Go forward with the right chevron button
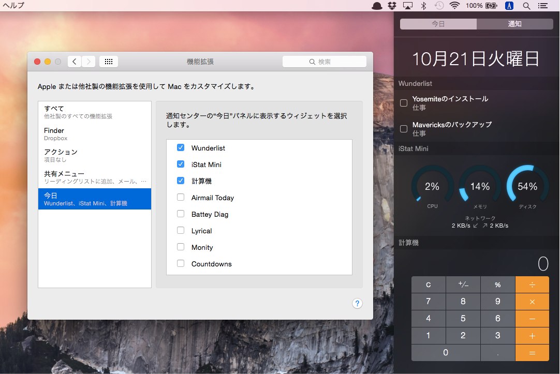The width and height of the screenshot is (560, 374). pos(89,62)
